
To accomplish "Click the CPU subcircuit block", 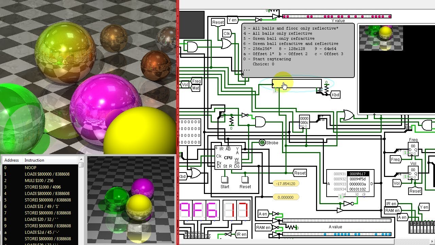I will (228, 158).
